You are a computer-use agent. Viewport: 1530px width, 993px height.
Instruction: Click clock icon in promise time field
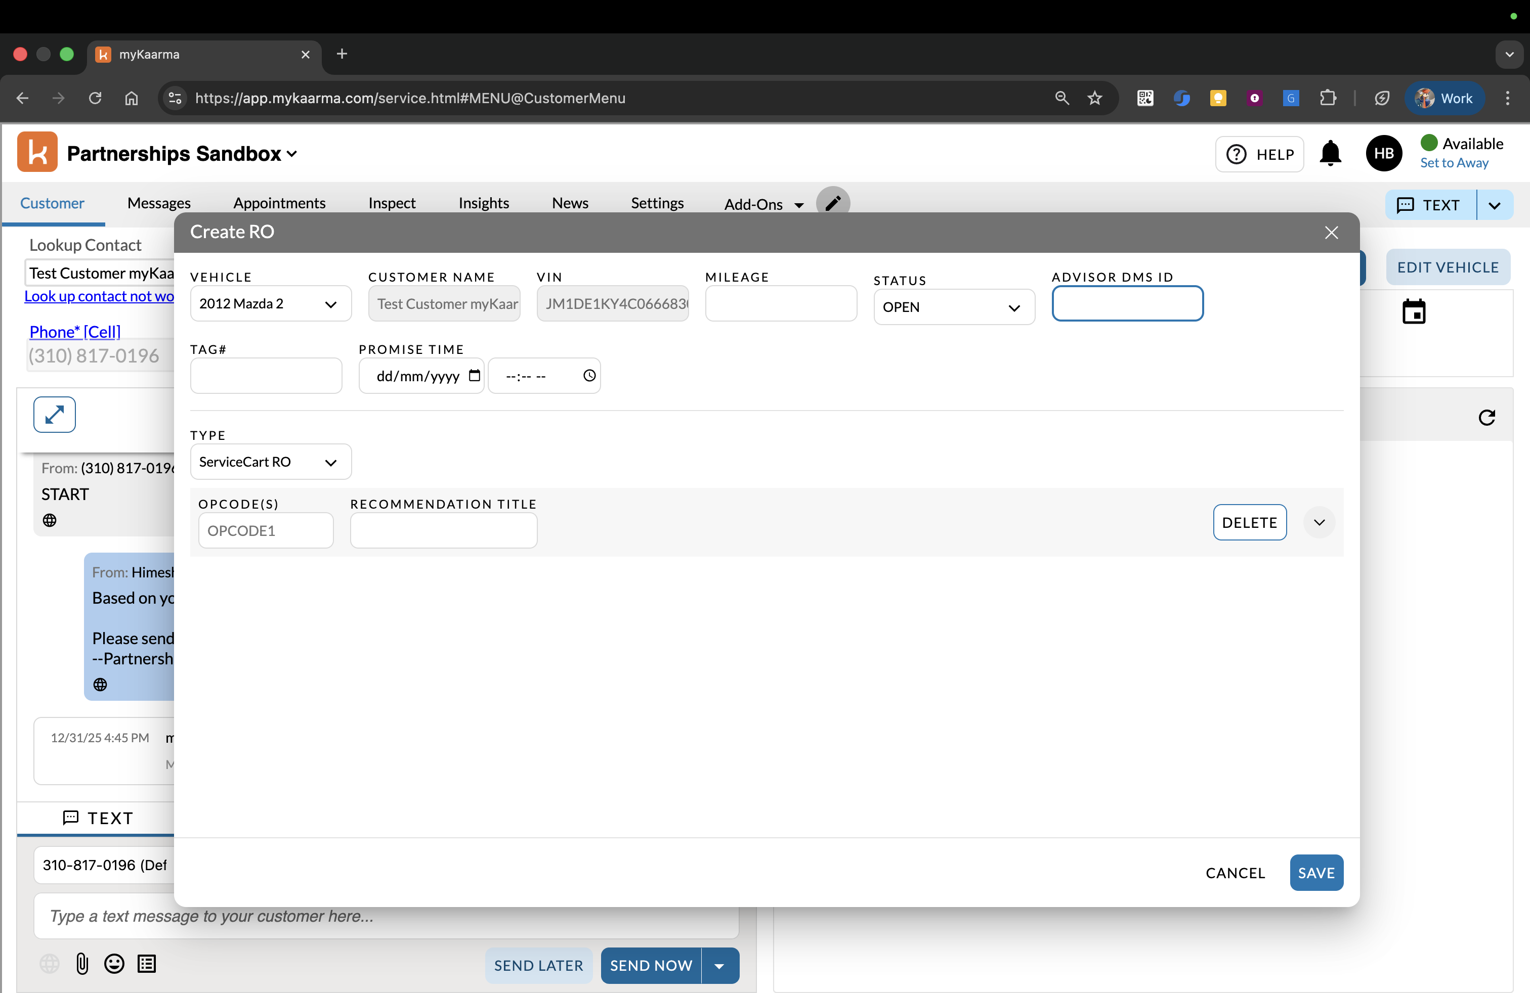[x=589, y=376]
